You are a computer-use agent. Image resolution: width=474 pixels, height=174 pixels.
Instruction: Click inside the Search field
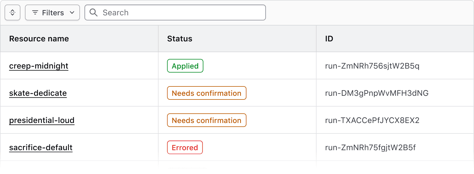175,12
